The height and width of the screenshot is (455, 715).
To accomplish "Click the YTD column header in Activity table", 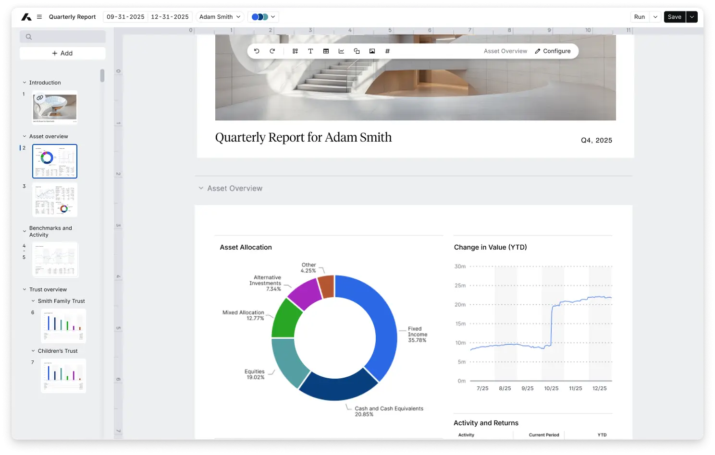I will click(602, 435).
